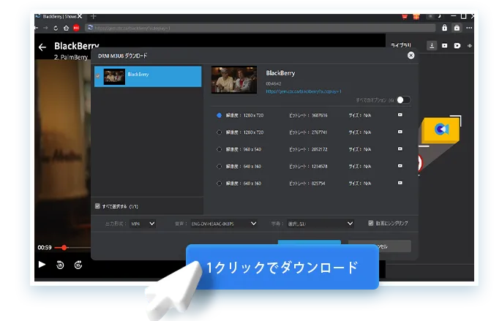Viewport: 502px width, 321px height.
Task: Rewind the video 15 seconds
Action: click(x=60, y=265)
